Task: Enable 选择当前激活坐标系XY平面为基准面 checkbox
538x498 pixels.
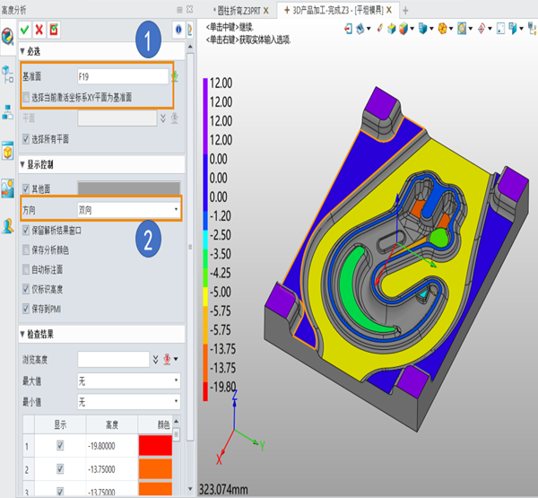Action: [x=26, y=97]
